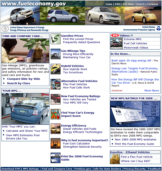Screen dimensions: 162x171
Task: Click the Gas Mileage Tips truck icon
Action: click(55, 54)
